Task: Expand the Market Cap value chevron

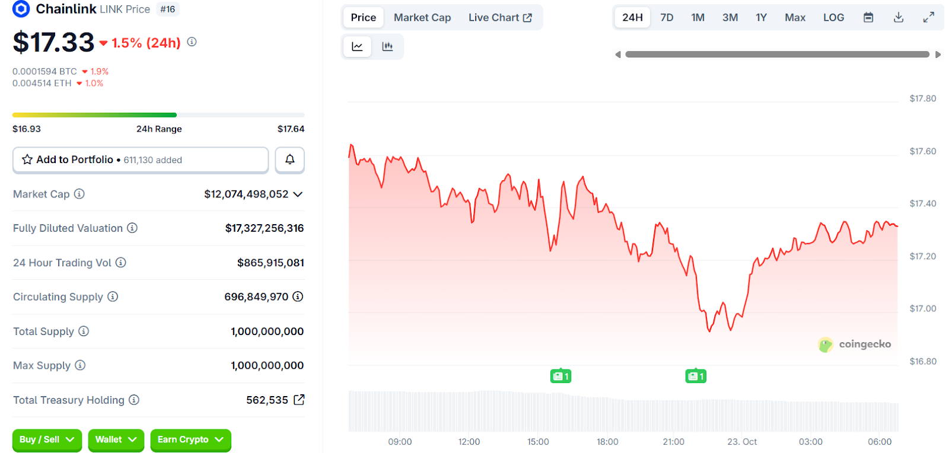Action: click(x=298, y=194)
